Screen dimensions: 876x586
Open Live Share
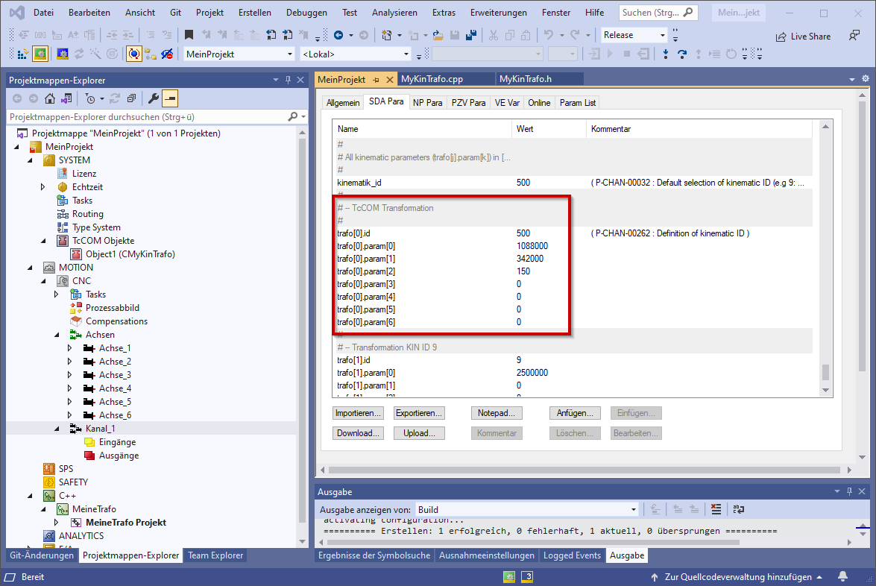[803, 37]
